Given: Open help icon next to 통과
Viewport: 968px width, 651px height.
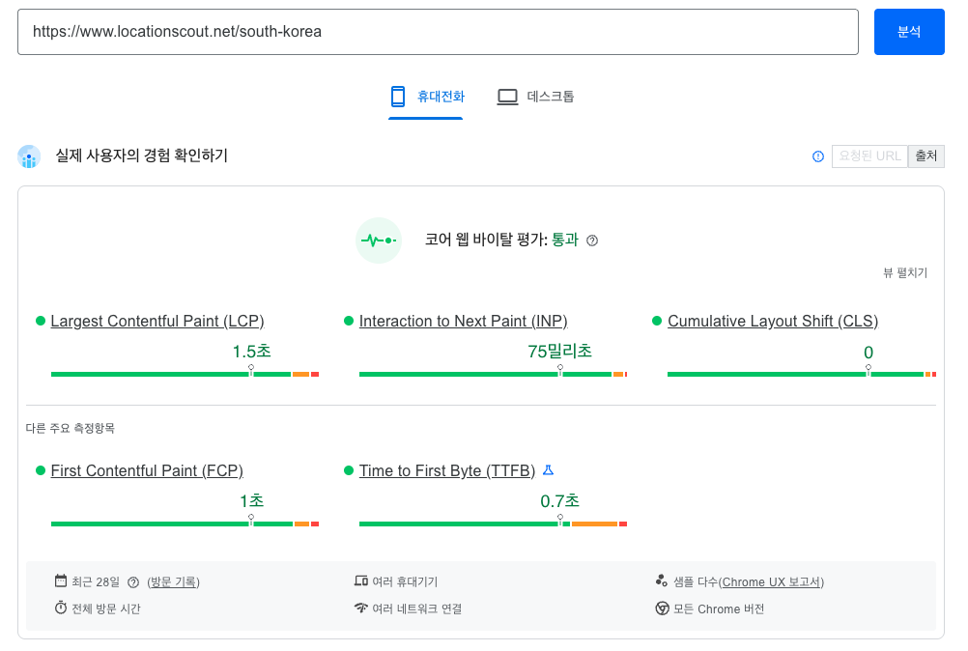Looking at the screenshot, I should point(592,241).
